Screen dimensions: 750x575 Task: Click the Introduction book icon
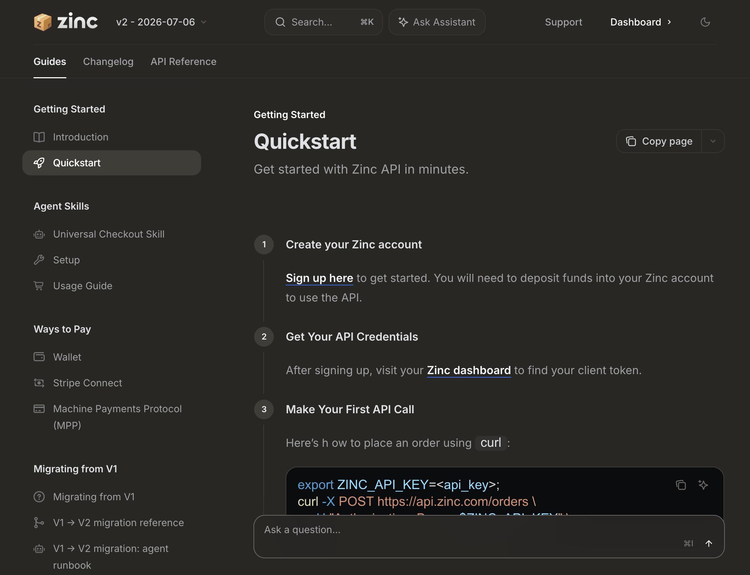click(x=39, y=137)
